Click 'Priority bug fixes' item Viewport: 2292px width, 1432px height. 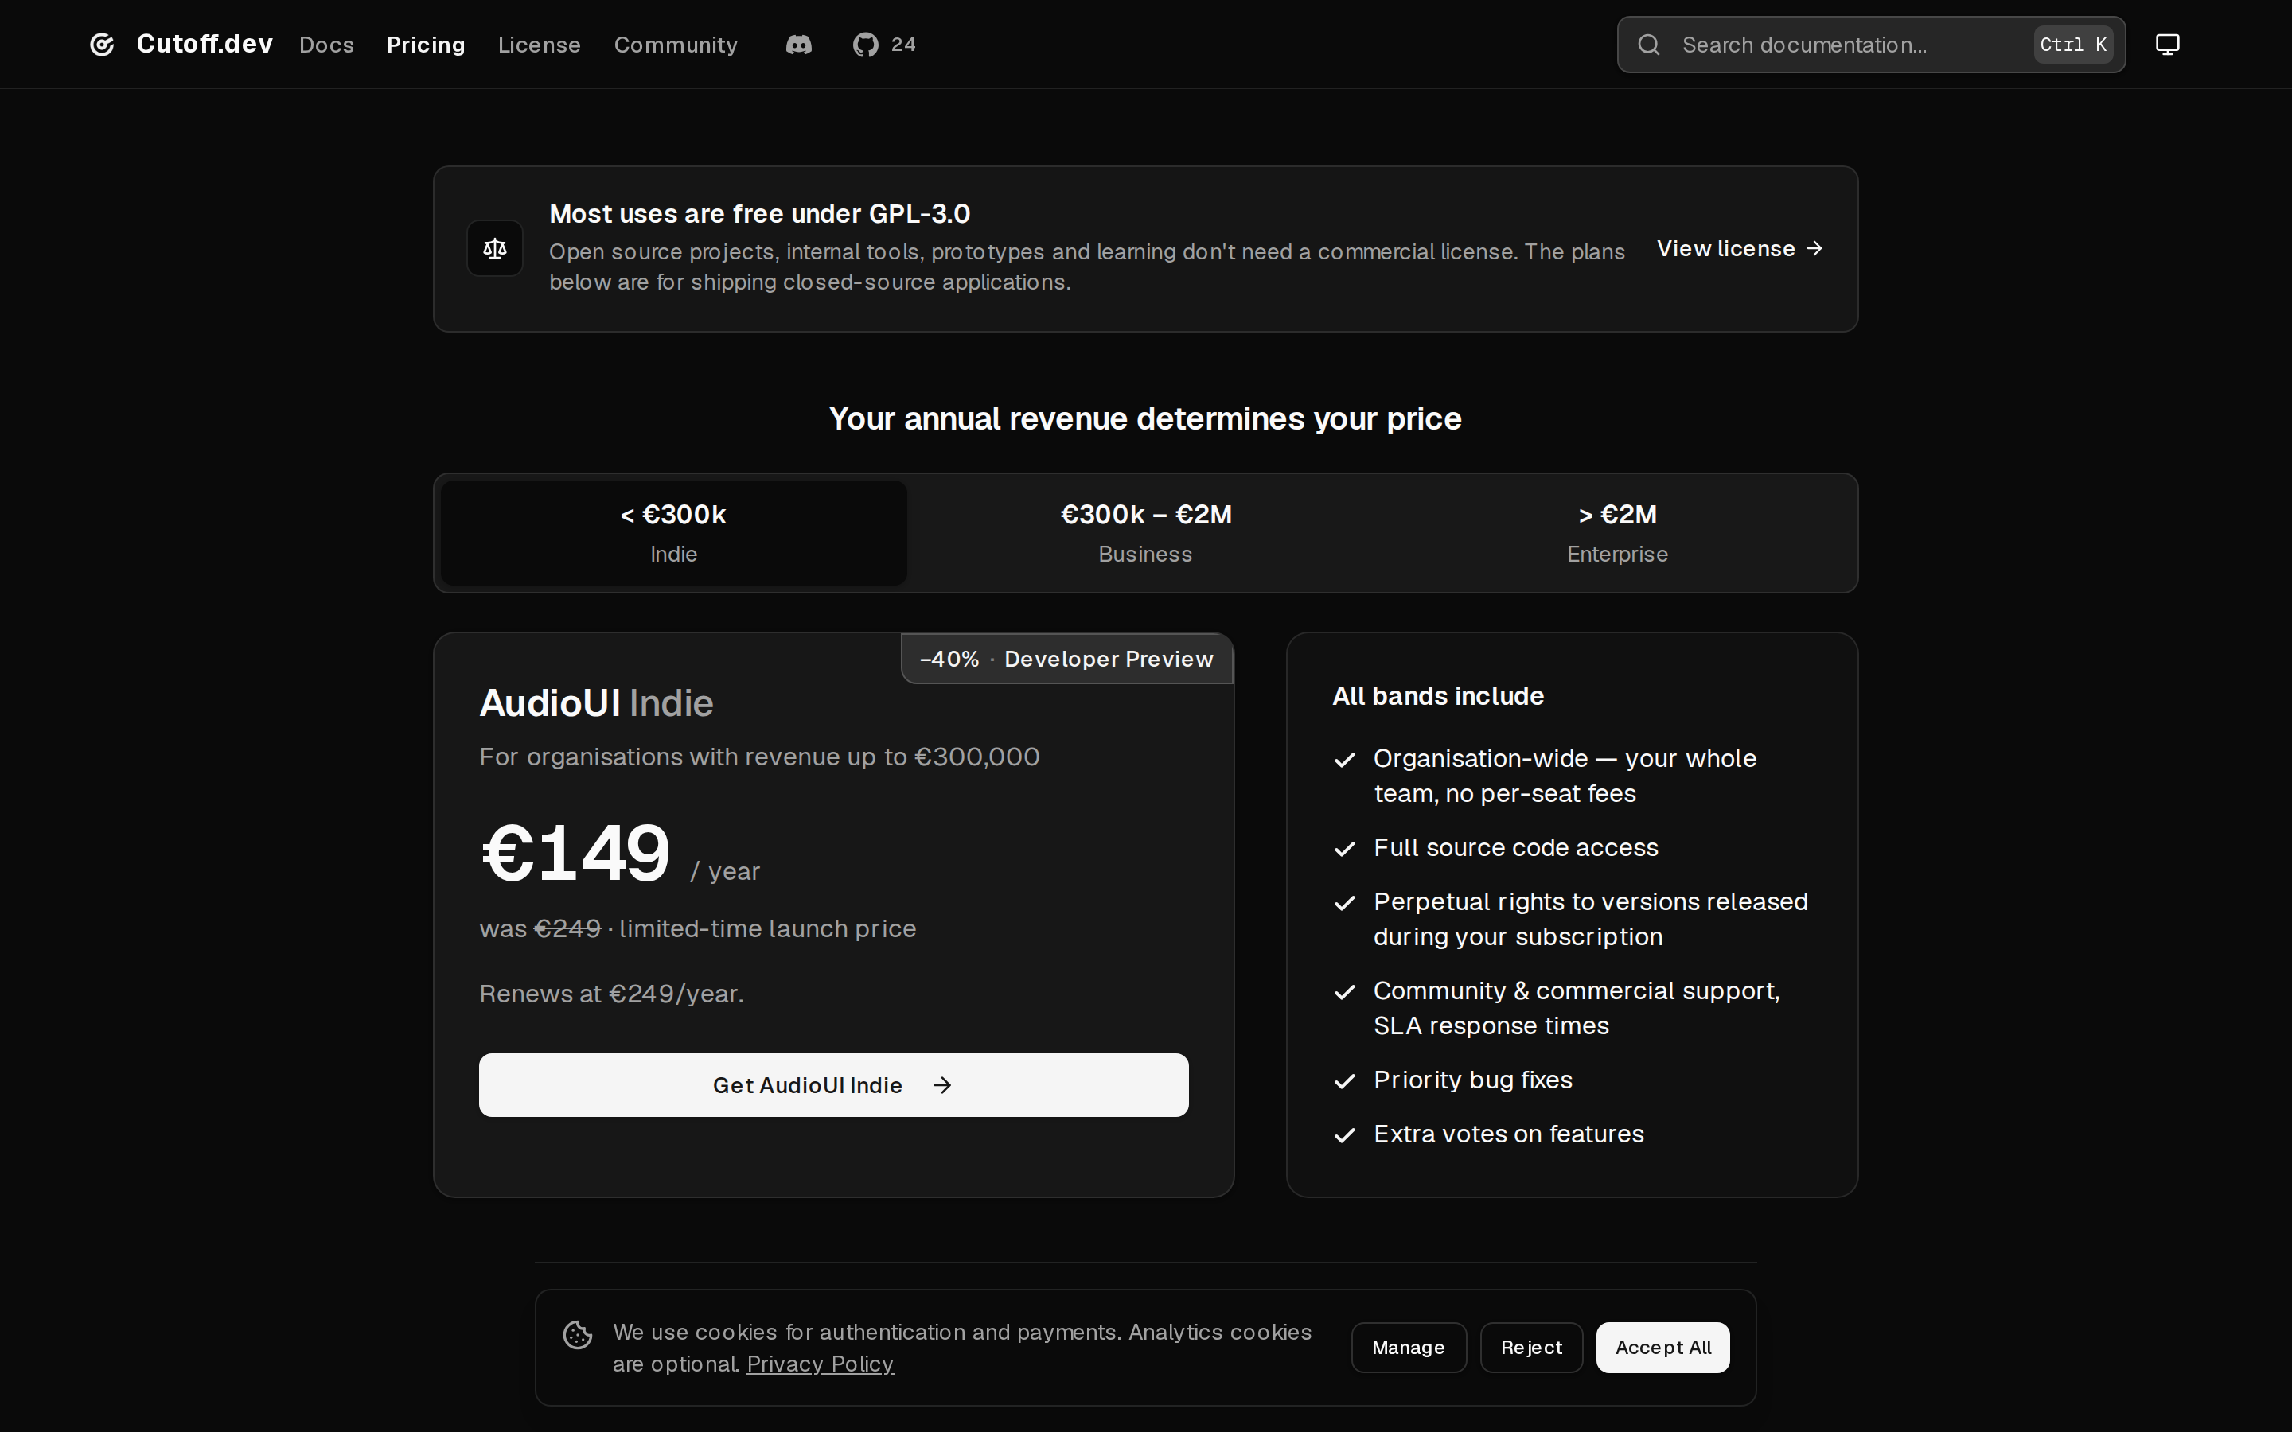pyautogui.click(x=1473, y=1080)
